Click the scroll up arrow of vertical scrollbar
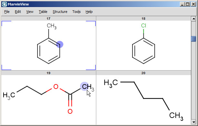Screen dimensions: 198x126 [193, 19]
